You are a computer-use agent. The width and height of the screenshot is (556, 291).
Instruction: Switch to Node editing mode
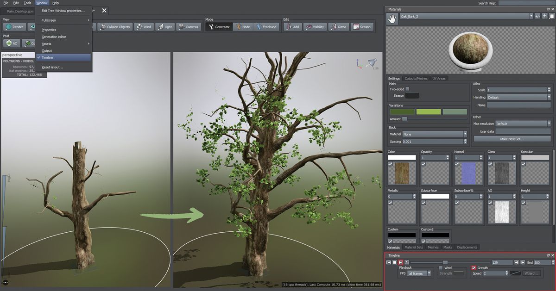[243, 27]
